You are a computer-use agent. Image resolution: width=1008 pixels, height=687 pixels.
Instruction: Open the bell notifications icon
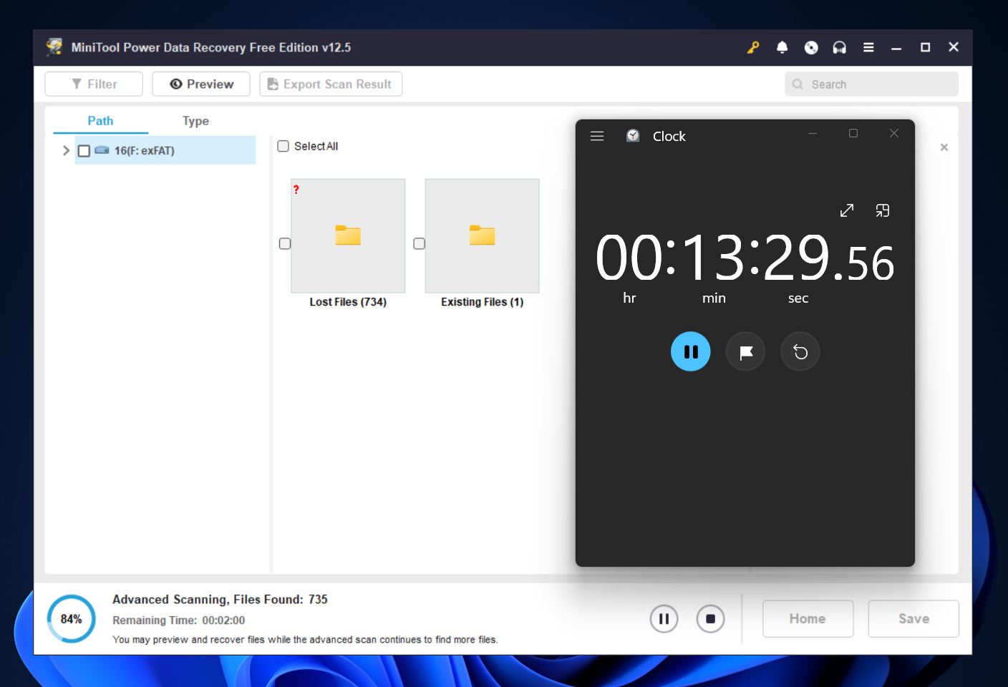pyautogui.click(x=782, y=47)
